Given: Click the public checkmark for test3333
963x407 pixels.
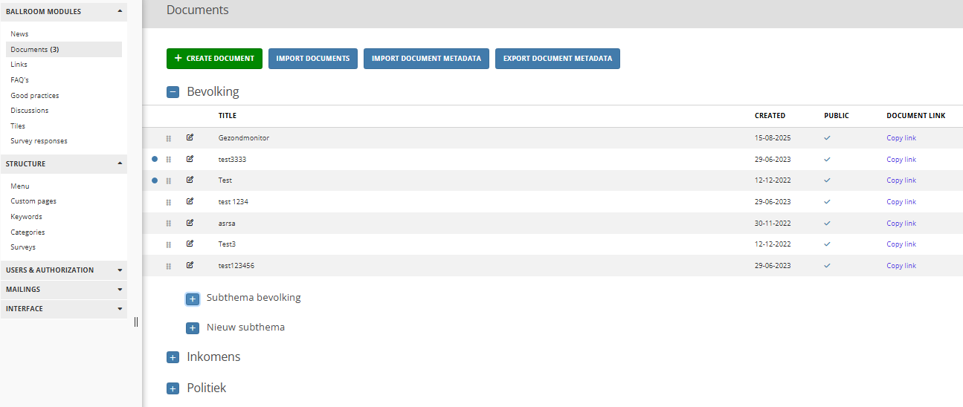Looking at the screenshot, I should [x=827, y=159].
